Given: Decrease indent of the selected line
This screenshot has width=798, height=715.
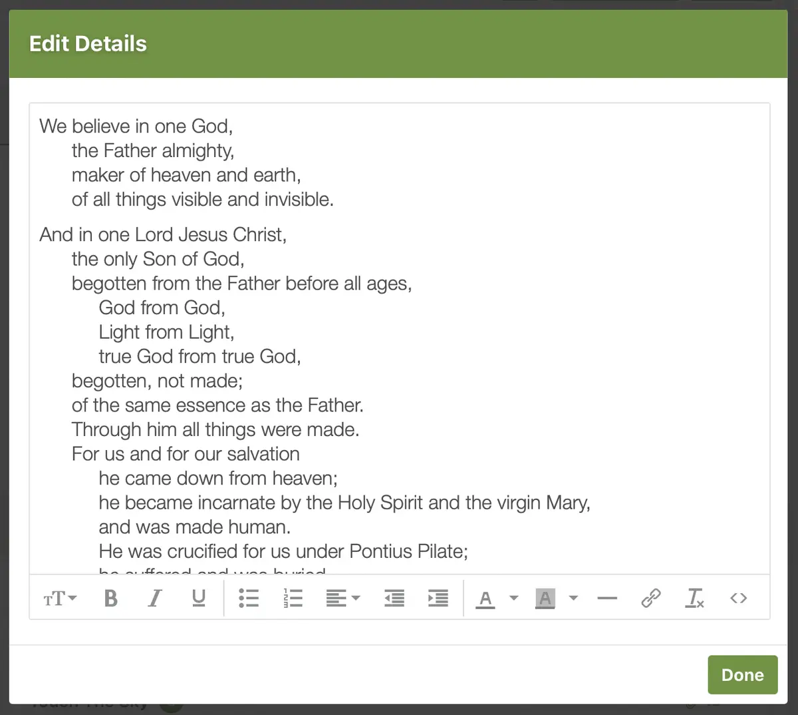Looking at the screenshot, I should point(394,598).
